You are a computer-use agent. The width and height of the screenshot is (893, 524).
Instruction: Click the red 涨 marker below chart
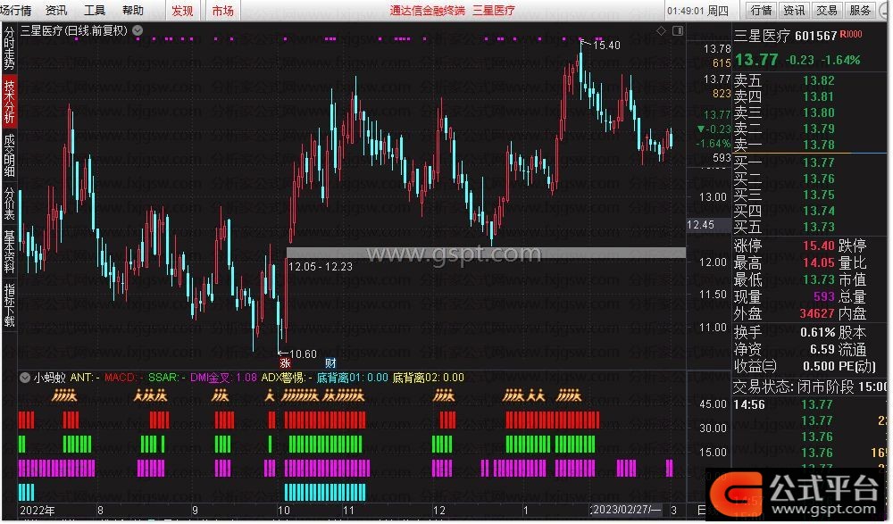[x=284, y=362]
